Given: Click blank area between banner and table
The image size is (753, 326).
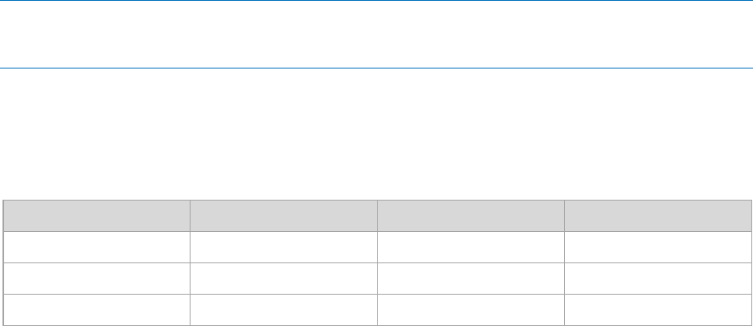Looking at the screenshot, I should (376, 134).
